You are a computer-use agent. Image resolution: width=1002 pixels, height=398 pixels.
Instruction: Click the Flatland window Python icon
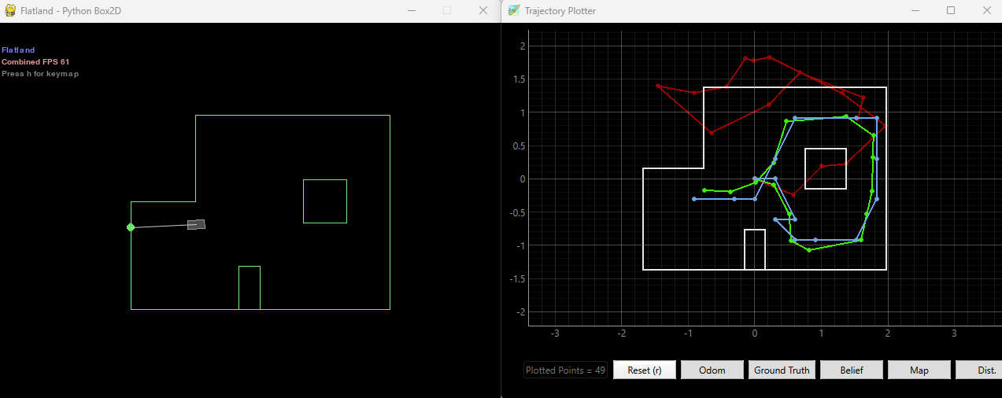click(x=10, y=10)
